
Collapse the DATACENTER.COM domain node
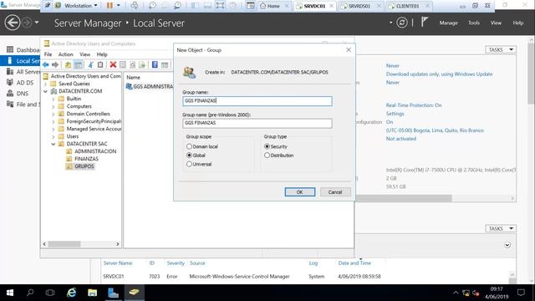tap(46, 91)
